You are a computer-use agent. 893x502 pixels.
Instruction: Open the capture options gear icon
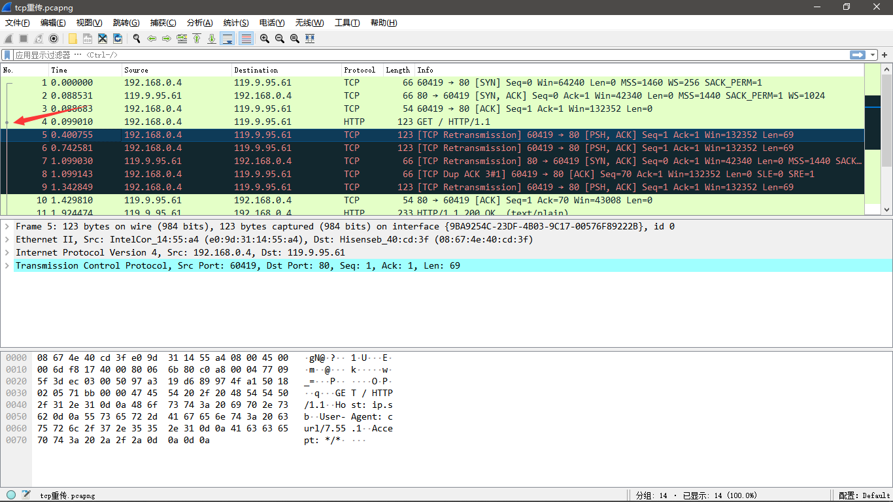54,39
